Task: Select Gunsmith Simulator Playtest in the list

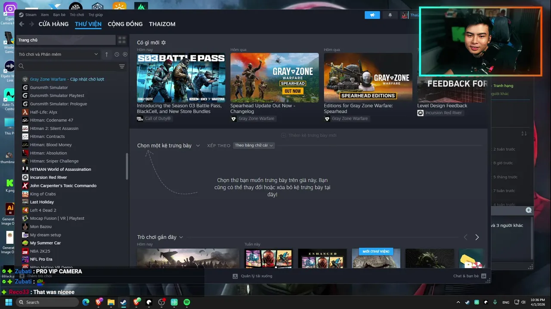Action: [57, 96]
